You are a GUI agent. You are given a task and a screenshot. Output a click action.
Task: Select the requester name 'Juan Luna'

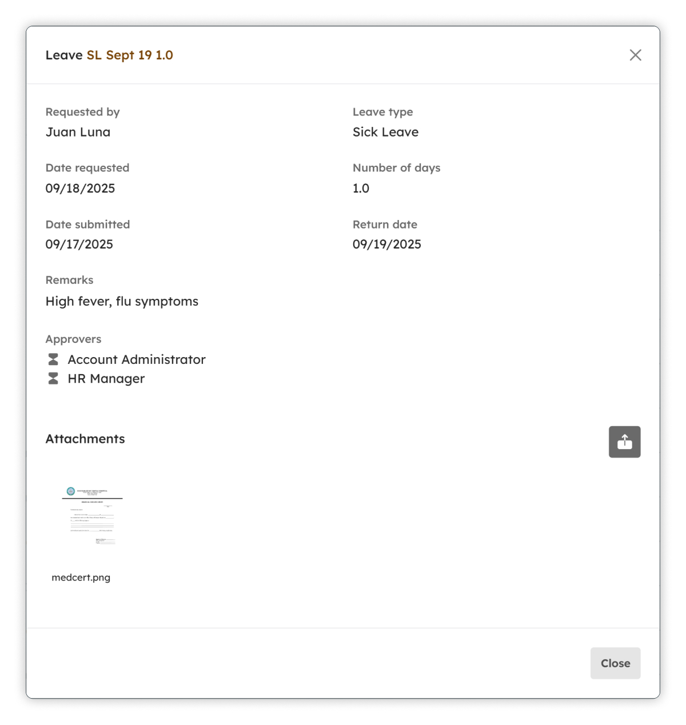tap(78, 132)
